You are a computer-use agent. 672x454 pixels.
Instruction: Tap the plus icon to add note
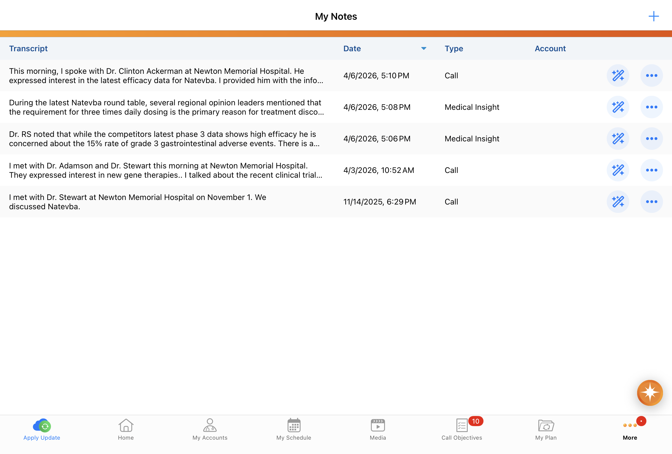point(653,16)
